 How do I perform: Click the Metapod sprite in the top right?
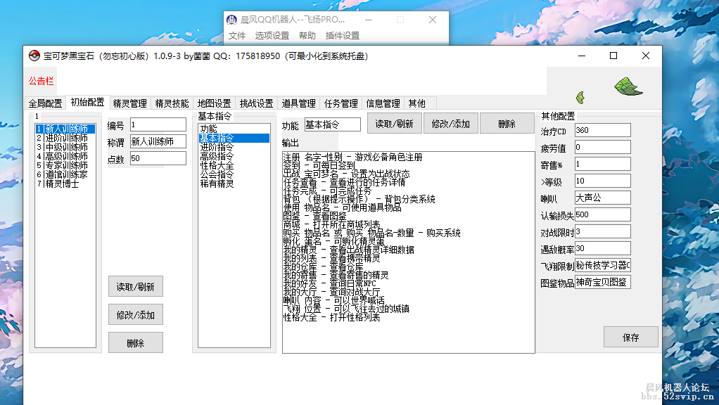click(x=626, y=86)
